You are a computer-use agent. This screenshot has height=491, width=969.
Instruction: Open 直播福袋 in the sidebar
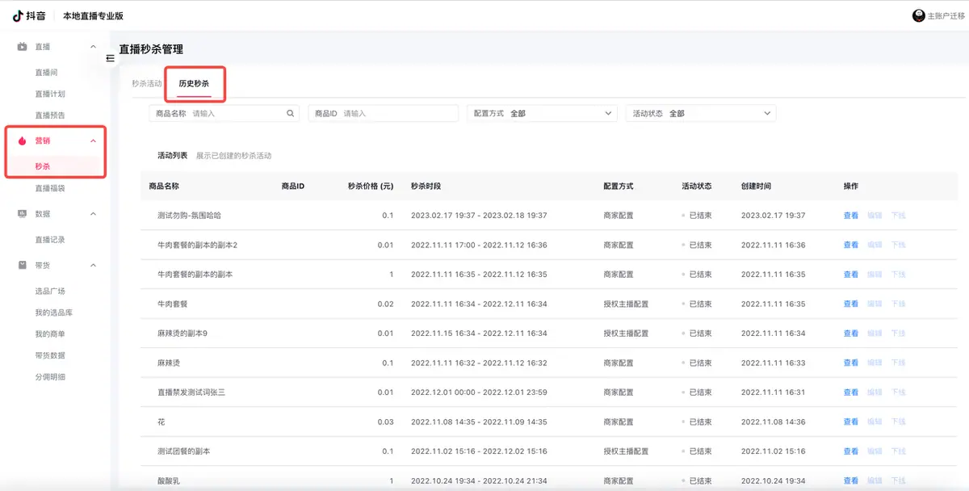click(x=50, y=188)
